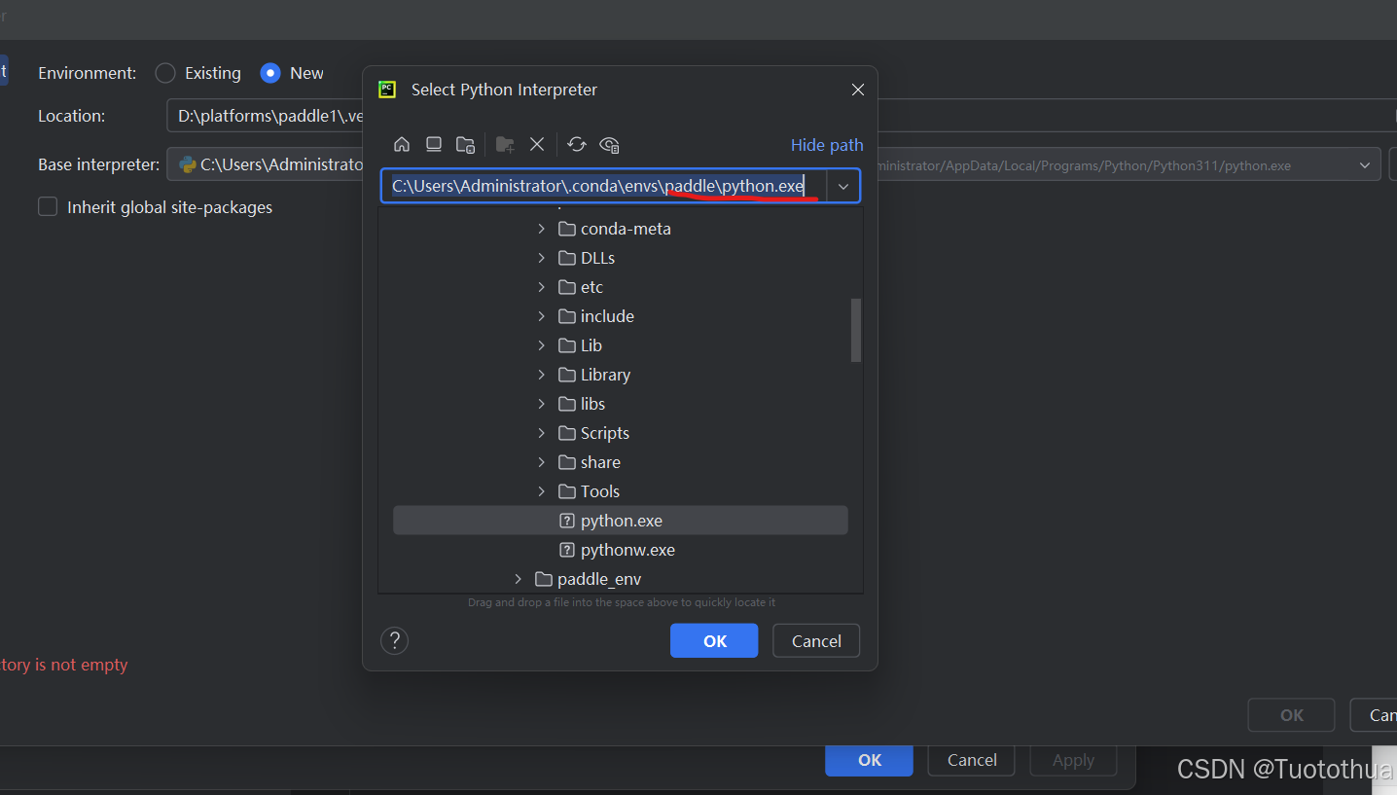Expand the Scripts folder
Image resolution: width=1397 pixels, height=795 pixels.
[x=542, y=432]
